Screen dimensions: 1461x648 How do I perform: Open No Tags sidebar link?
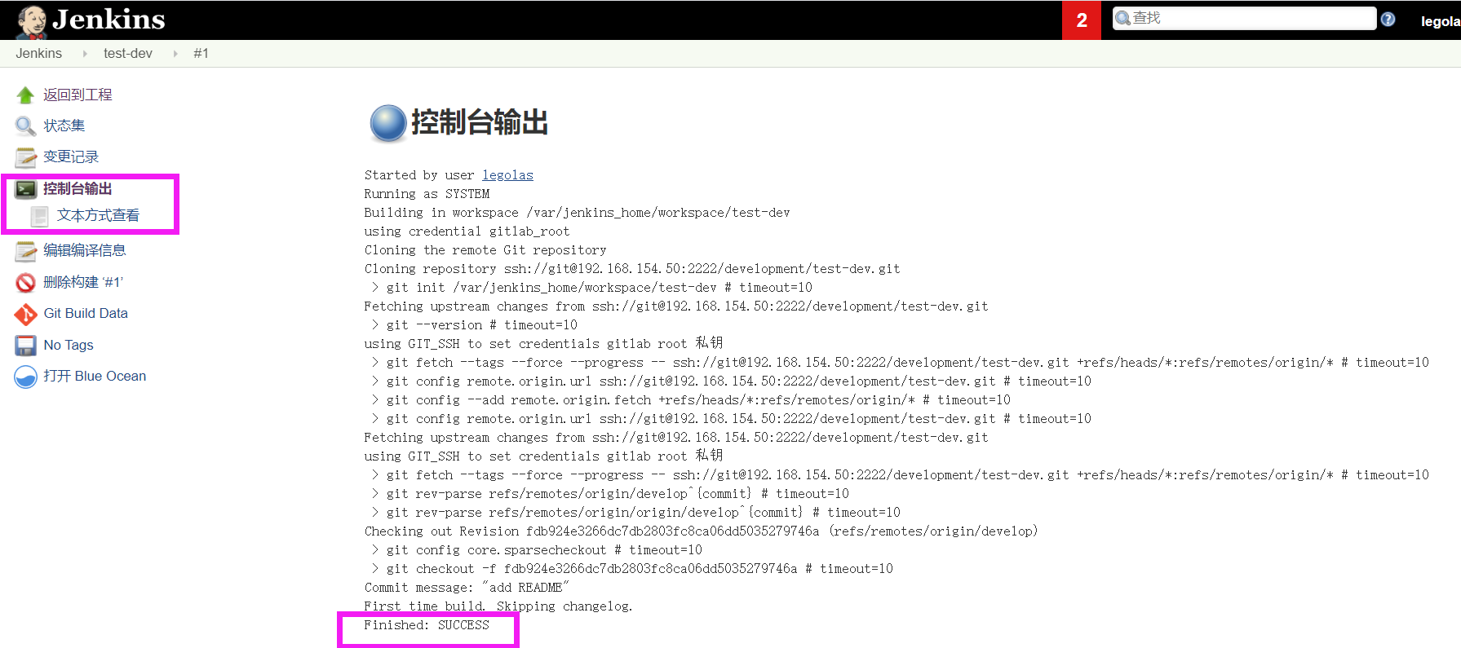pos(69,345)
